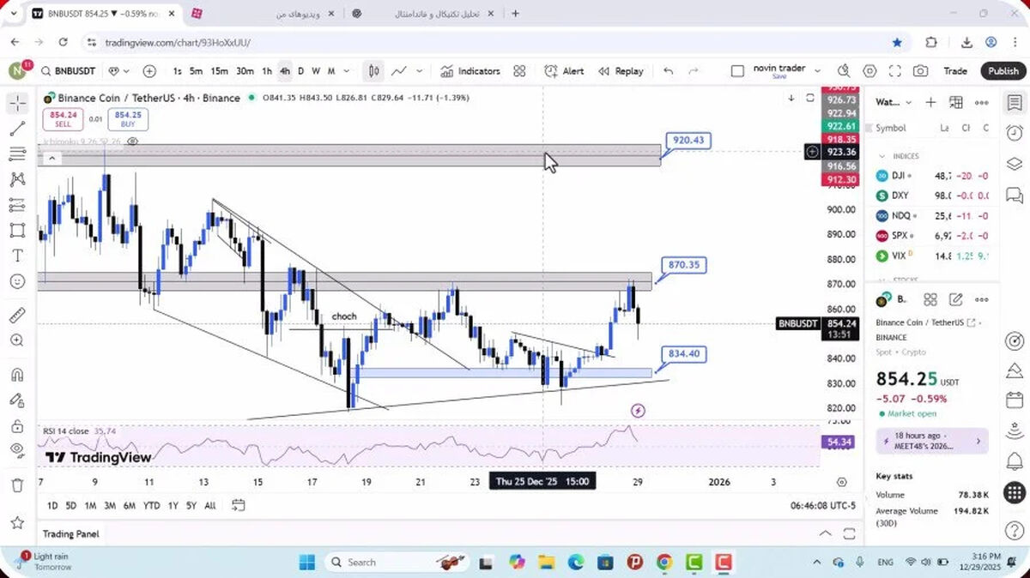Select the 15m timeframe

pos(220,71)
